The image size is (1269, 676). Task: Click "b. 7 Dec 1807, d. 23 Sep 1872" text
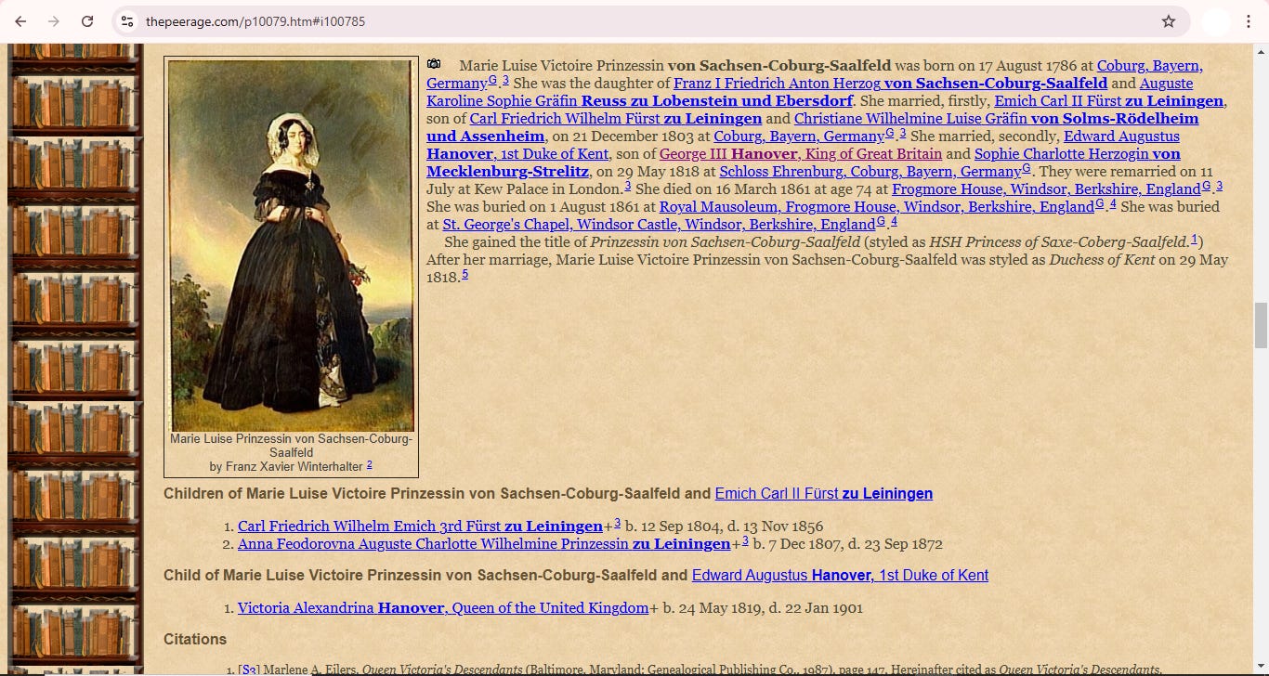[x=847, y=543]
